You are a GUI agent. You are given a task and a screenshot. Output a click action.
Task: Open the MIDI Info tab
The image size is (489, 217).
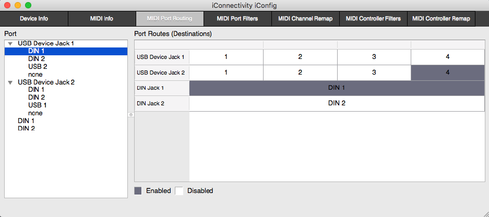click(101, 19)
